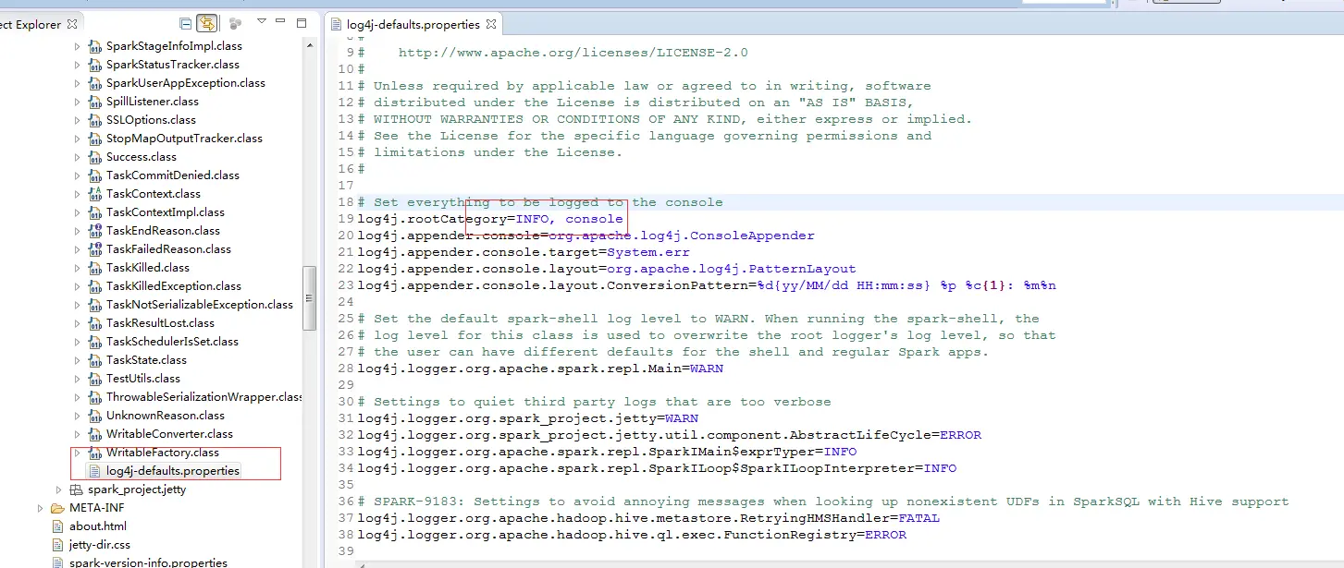The height and width of the screenshot is (568, 1344).
Task: Select TaskContext.class in the tree
Action: tap(154, 194)
